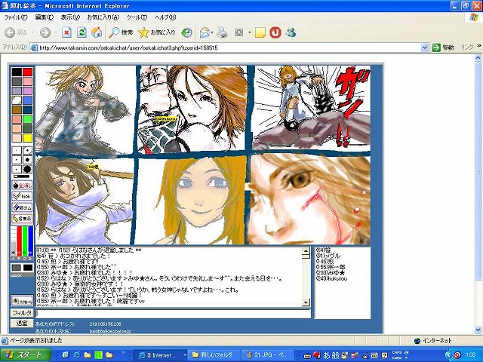
Task: Click the 全消し clear-all tool
Action: point(22,186)
